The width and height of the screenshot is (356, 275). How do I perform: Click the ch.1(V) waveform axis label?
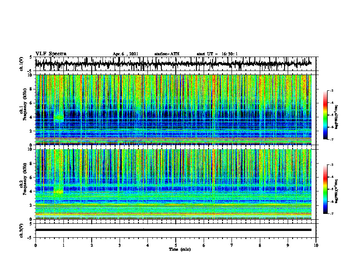(22, 64)
